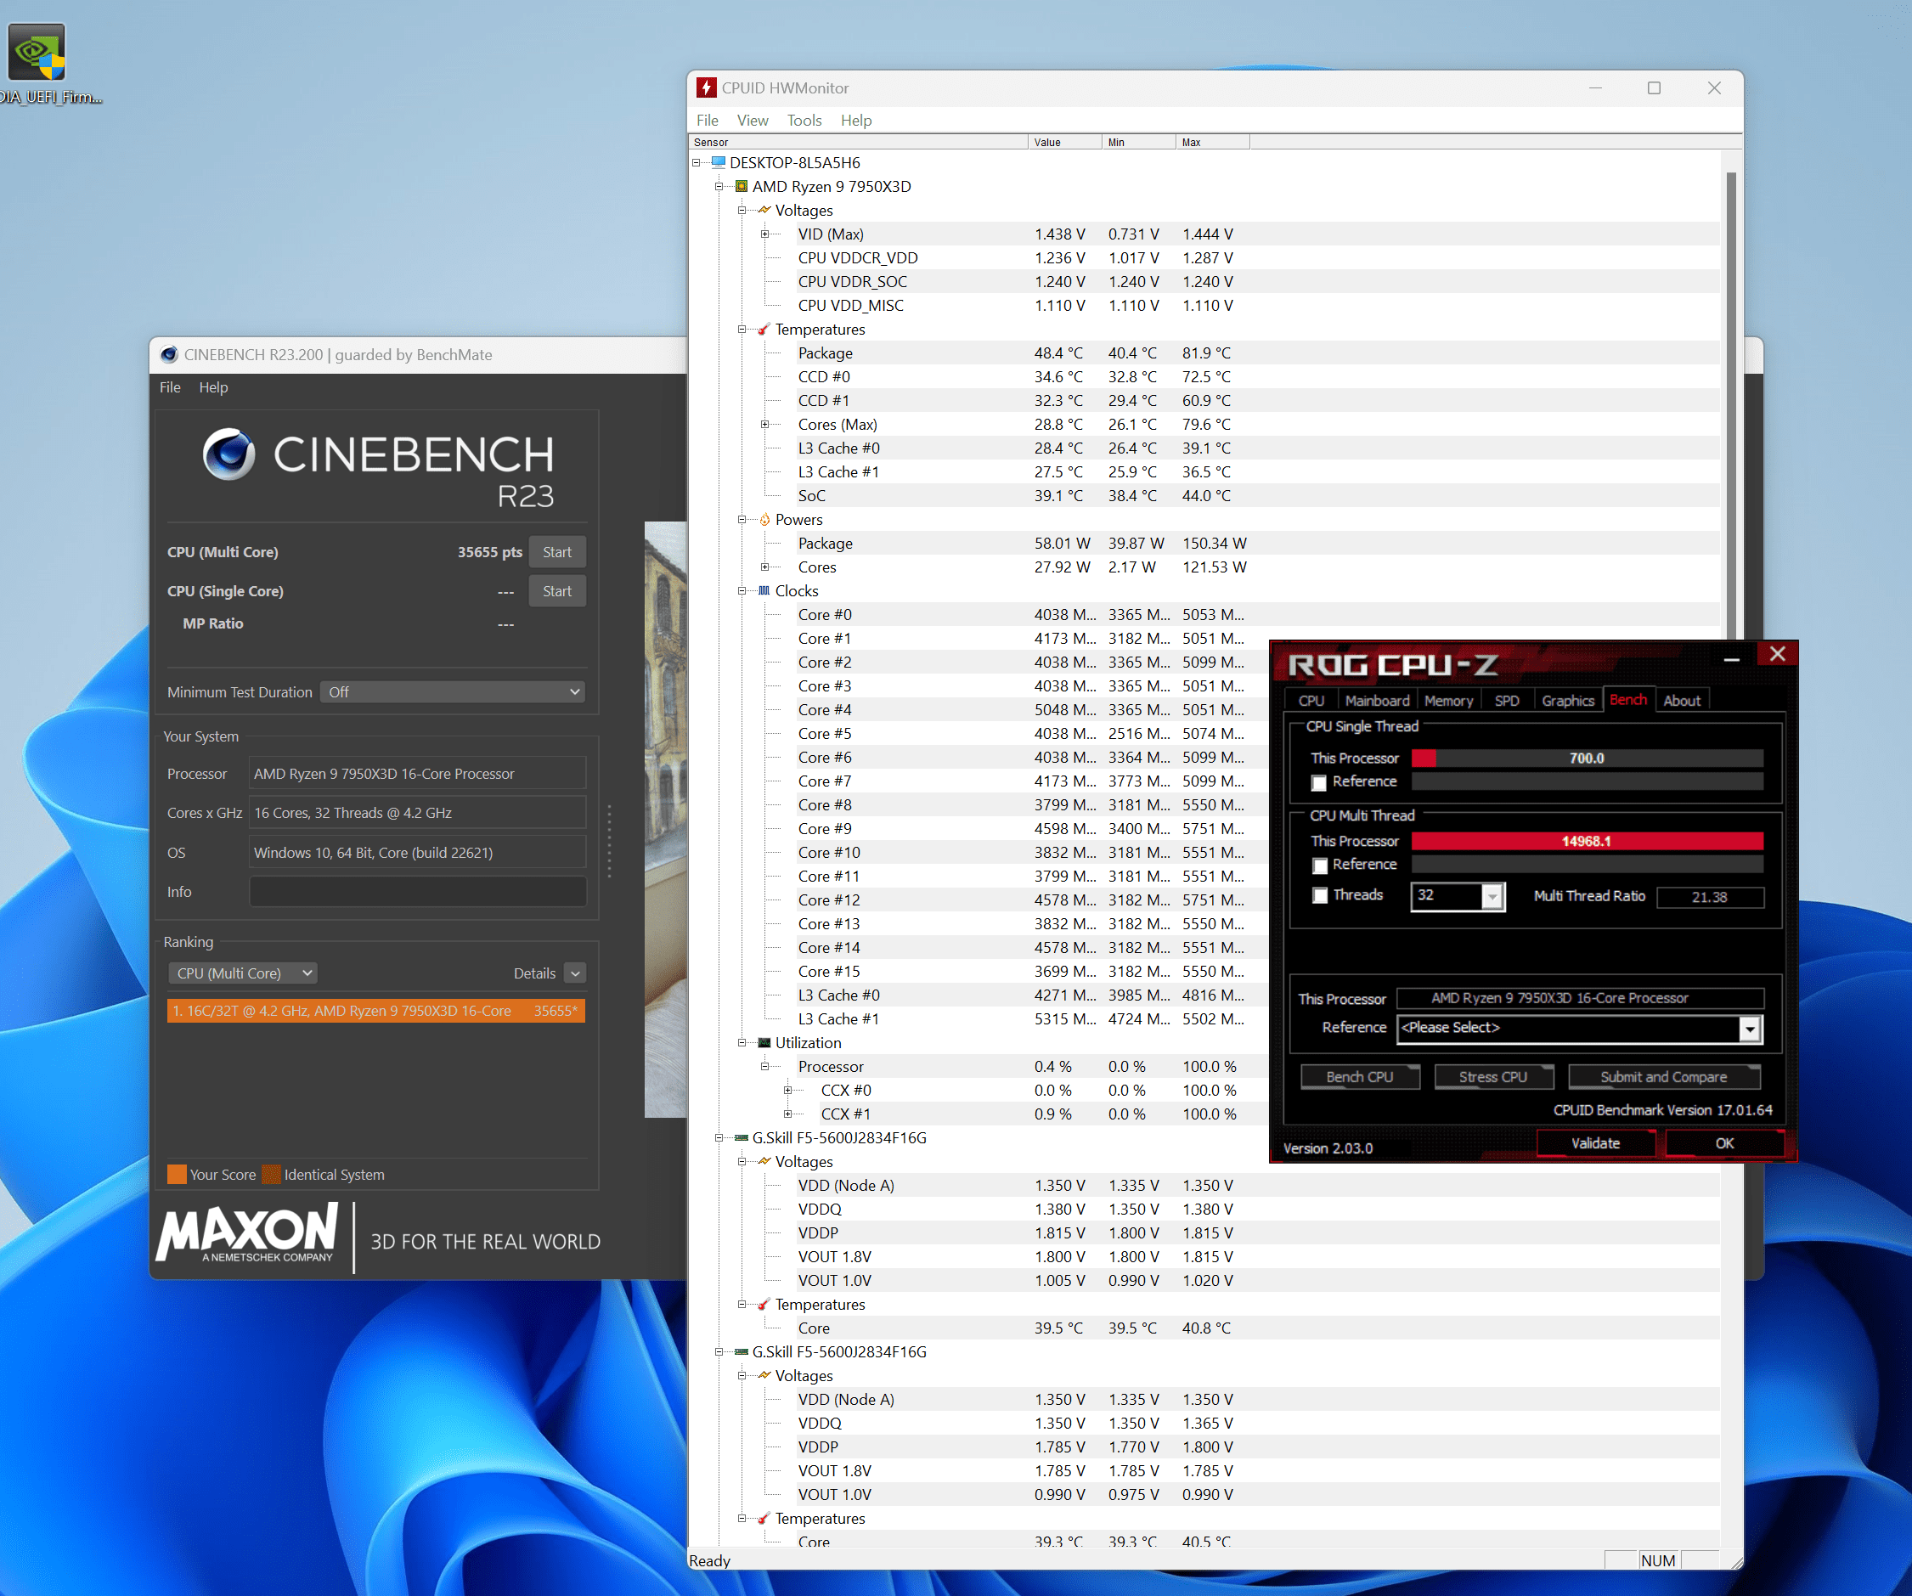Collapse the Clocks section
The image size is (1912, 1596).
point(742,591)
